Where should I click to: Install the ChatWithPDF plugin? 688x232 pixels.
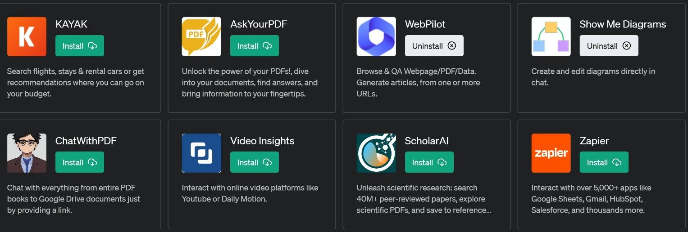(x=80, y=162)
